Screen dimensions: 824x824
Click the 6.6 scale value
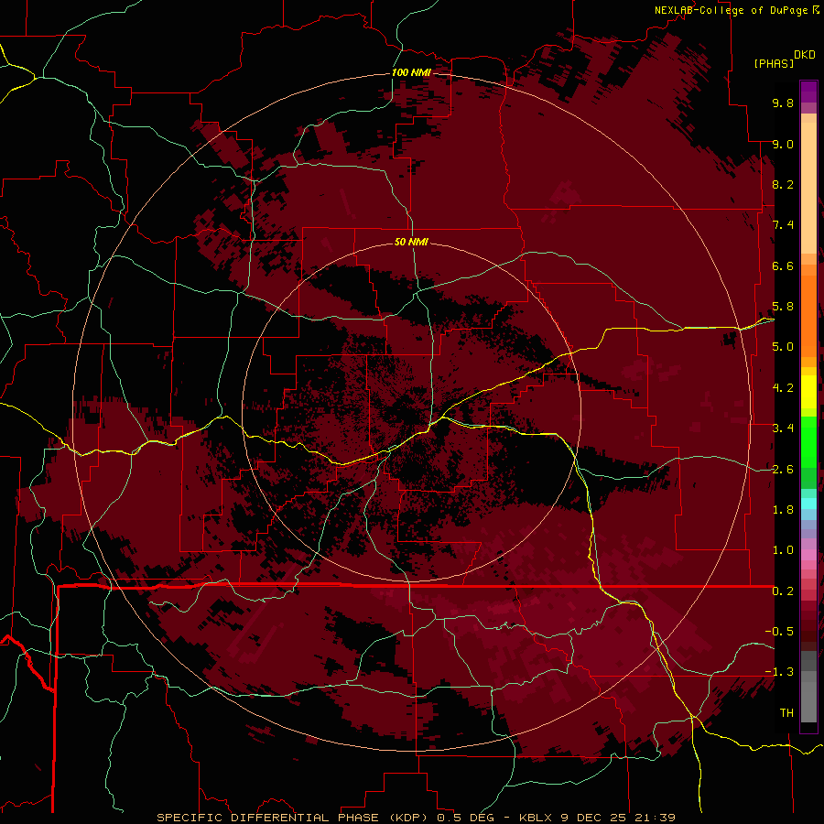coord(783,266)
